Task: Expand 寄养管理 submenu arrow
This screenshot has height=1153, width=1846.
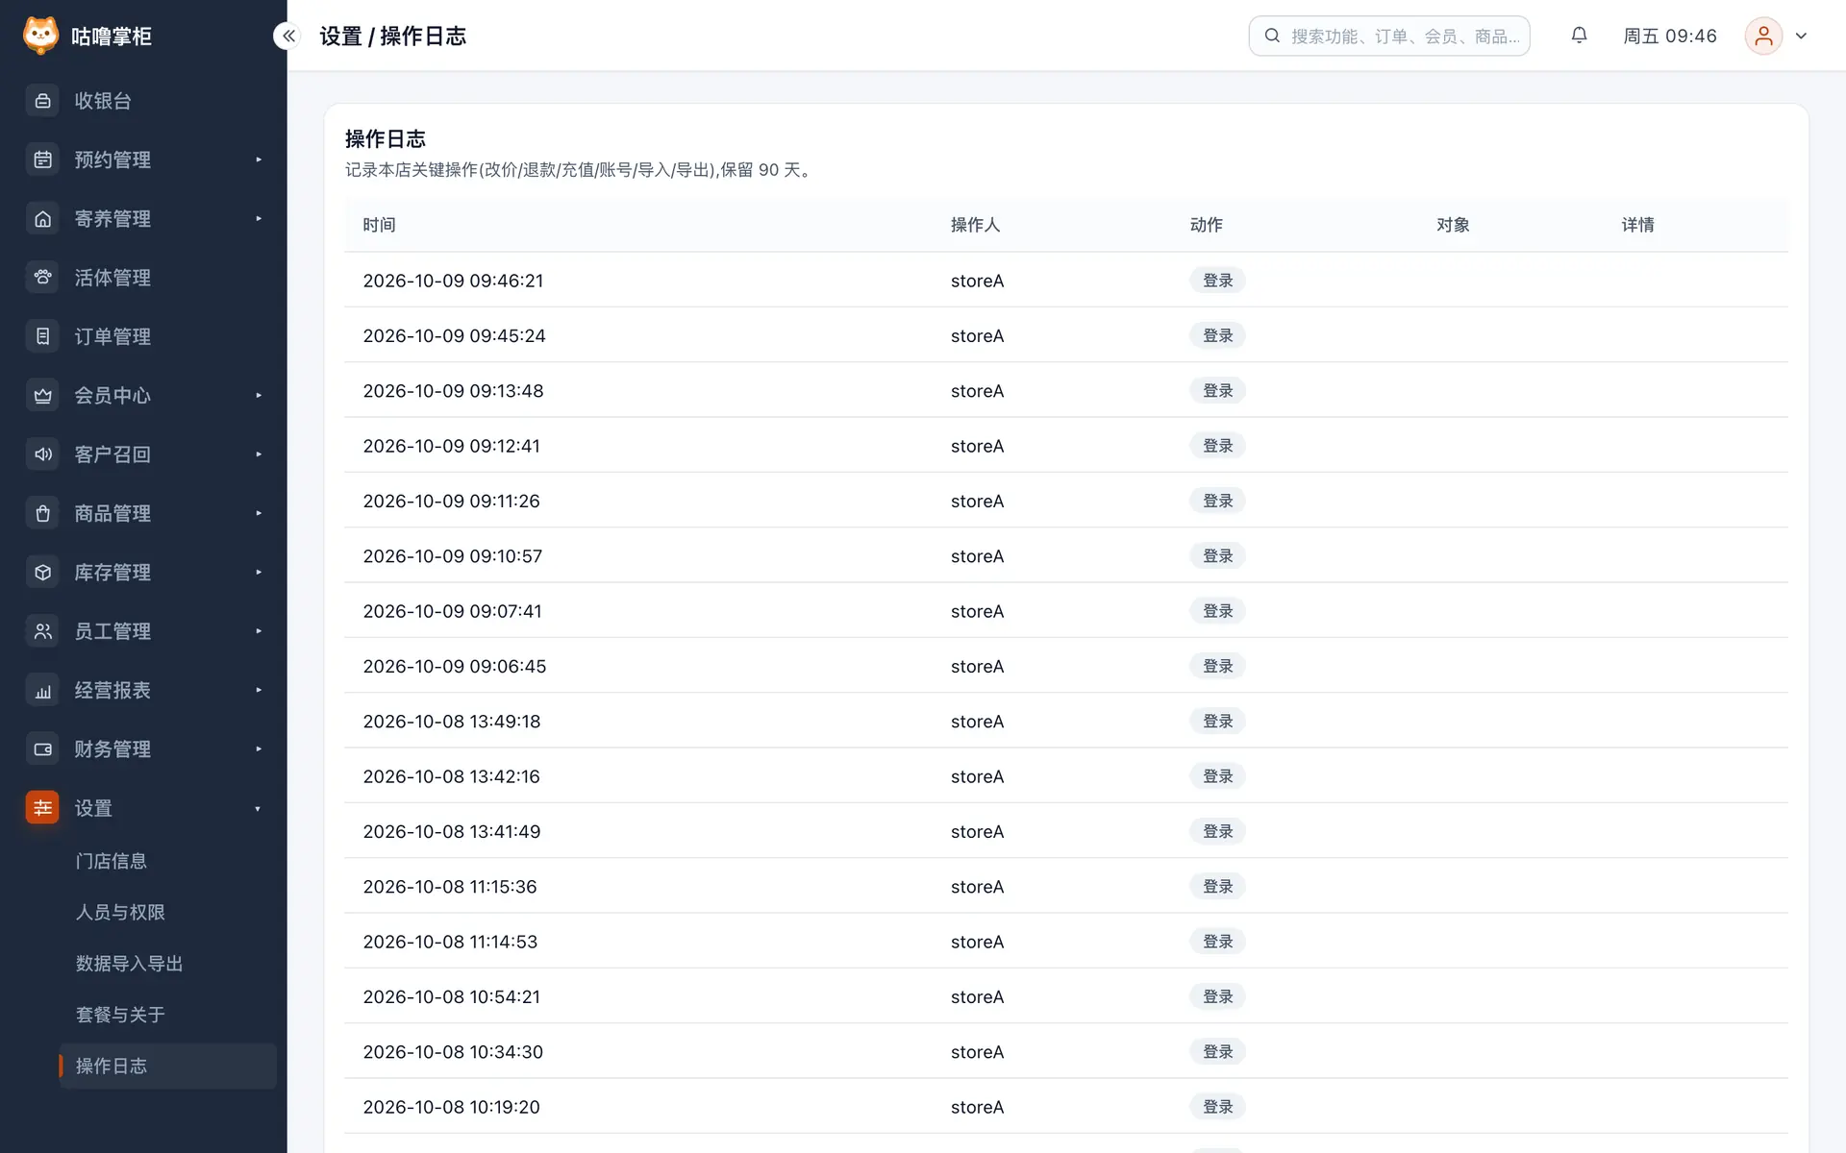Action: coord(259,219)
